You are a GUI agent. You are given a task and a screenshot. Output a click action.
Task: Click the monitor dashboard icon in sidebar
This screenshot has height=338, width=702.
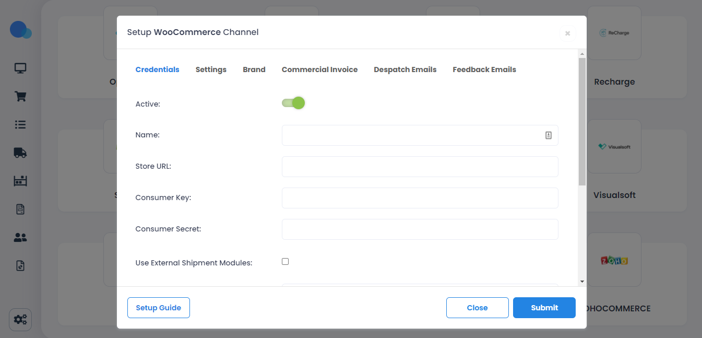click(x=20, y=68)
